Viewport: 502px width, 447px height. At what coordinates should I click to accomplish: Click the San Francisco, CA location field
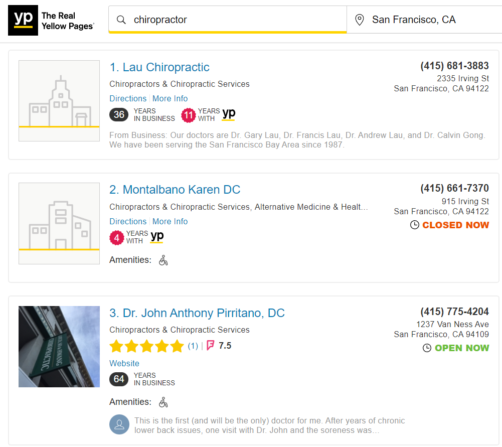425,20
